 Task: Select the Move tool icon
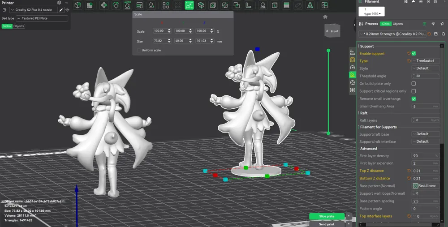104,5
